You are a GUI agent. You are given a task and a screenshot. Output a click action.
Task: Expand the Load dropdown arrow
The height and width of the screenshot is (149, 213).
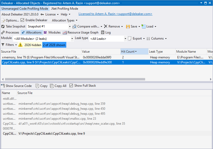(155, 27)
